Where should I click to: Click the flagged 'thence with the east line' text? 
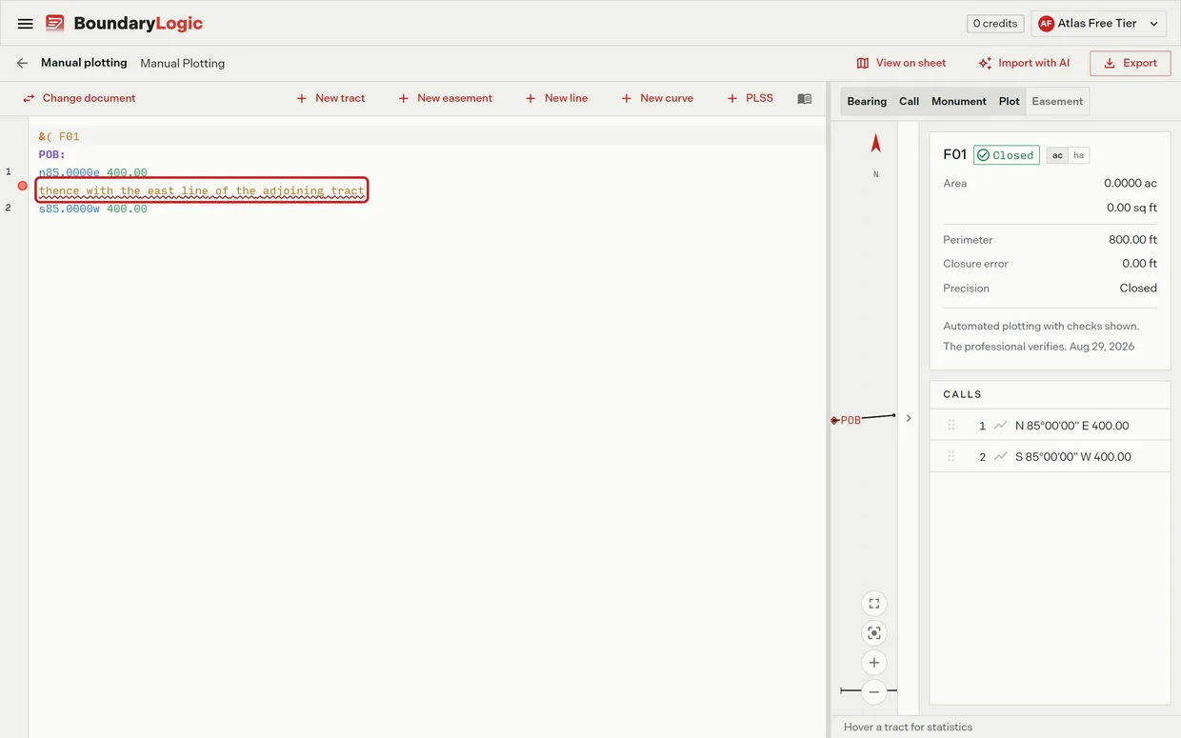point(202,190)
